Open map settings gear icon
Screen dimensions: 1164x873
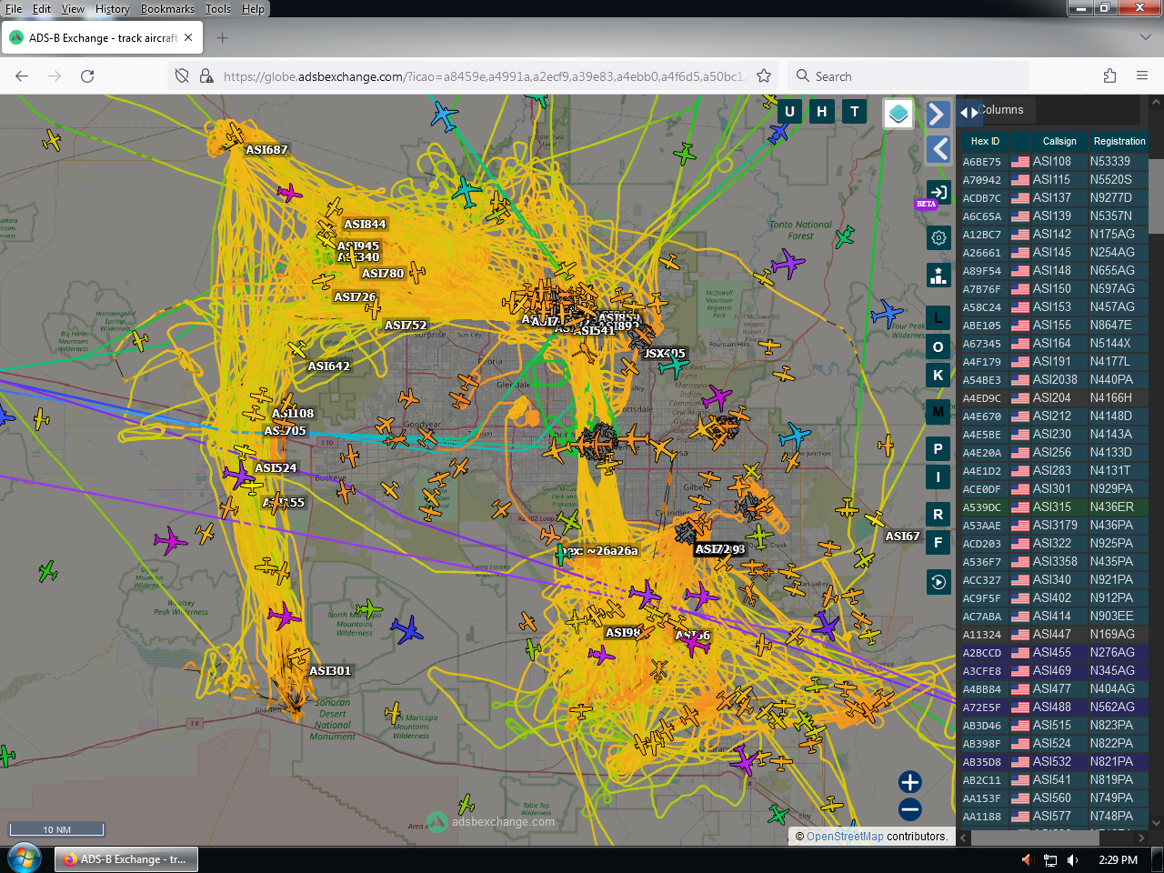pyautogui.click(x=938, y=237)
